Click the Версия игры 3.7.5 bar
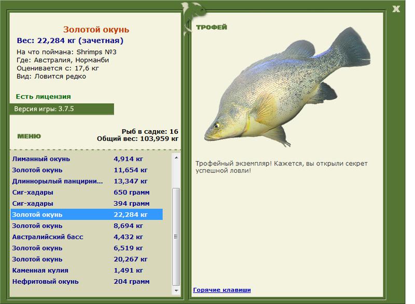415x304 pixels. 62,109
